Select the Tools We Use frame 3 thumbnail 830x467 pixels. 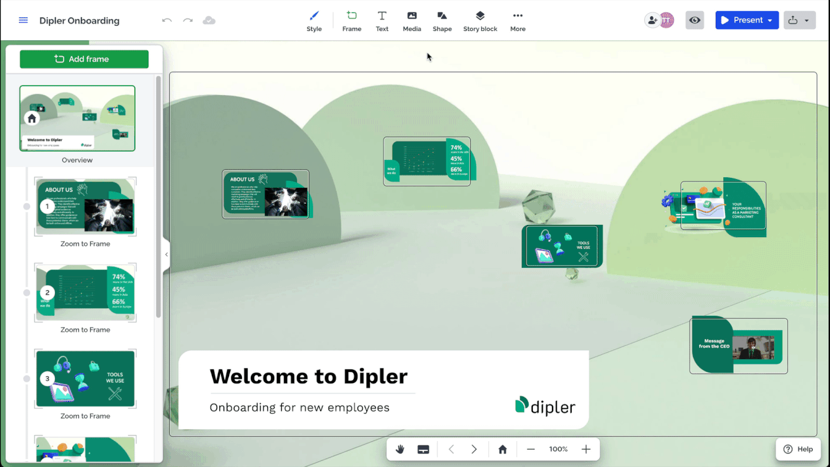click(85, 379)
